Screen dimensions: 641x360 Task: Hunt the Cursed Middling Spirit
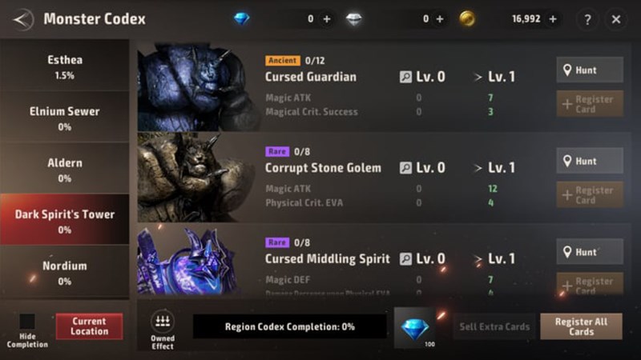[x=590, y=252]
